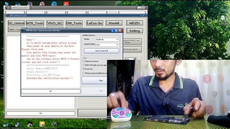Select Remove password factory reset option
Screen dimensions: 230x129
(95, 73)
